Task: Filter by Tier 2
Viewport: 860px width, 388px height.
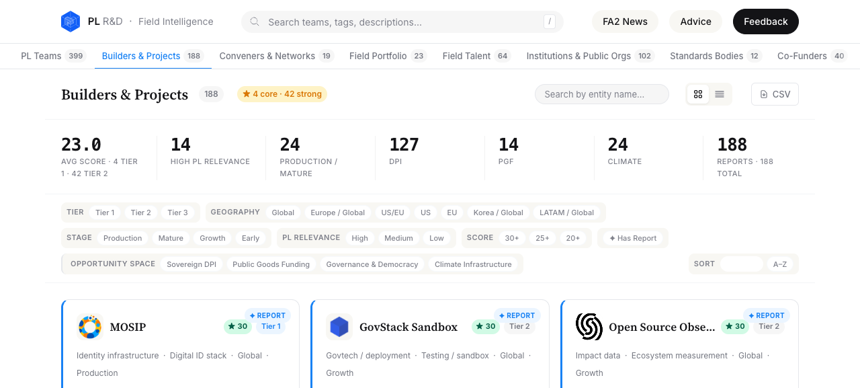Action: pos(141,212)
